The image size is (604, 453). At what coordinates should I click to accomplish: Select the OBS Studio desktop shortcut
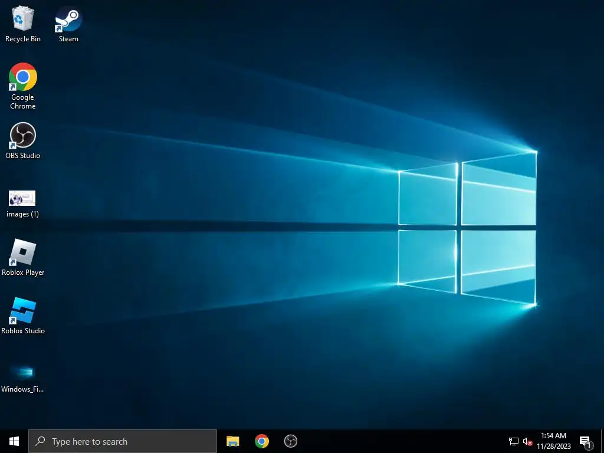click(x=23, y=140)
